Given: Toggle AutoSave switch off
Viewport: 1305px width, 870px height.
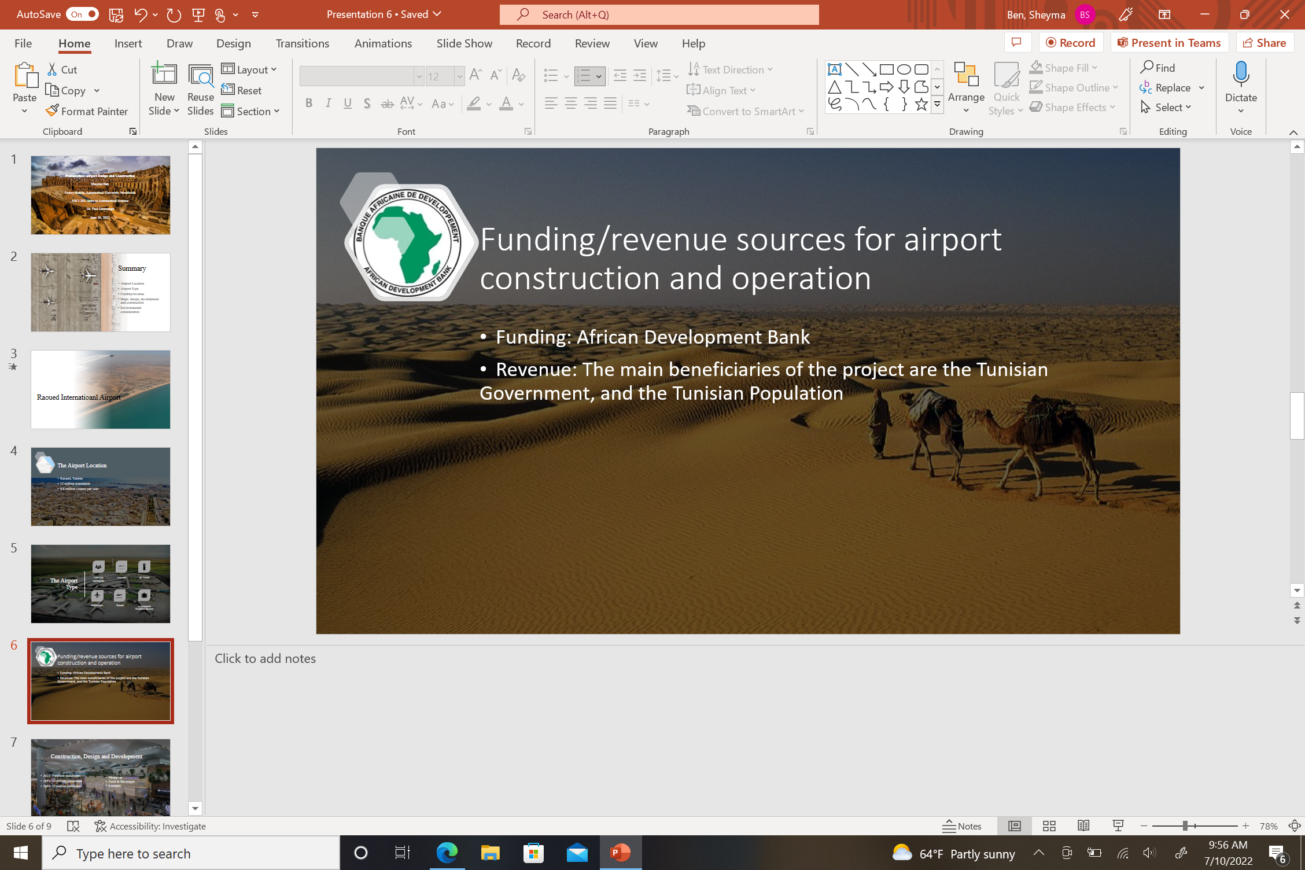Looking at the screenshot, I should coord(82,14).
